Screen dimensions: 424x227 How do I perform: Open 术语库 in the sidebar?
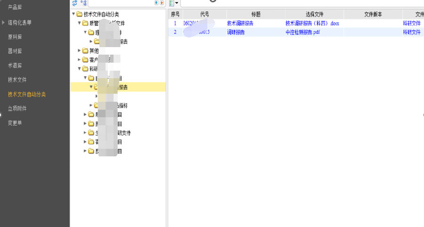[x=15, y=65]
